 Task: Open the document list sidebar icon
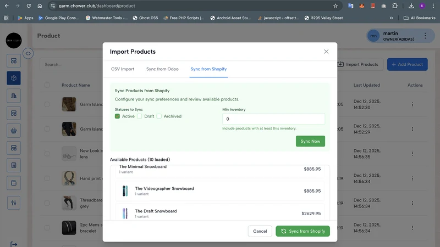14,165
